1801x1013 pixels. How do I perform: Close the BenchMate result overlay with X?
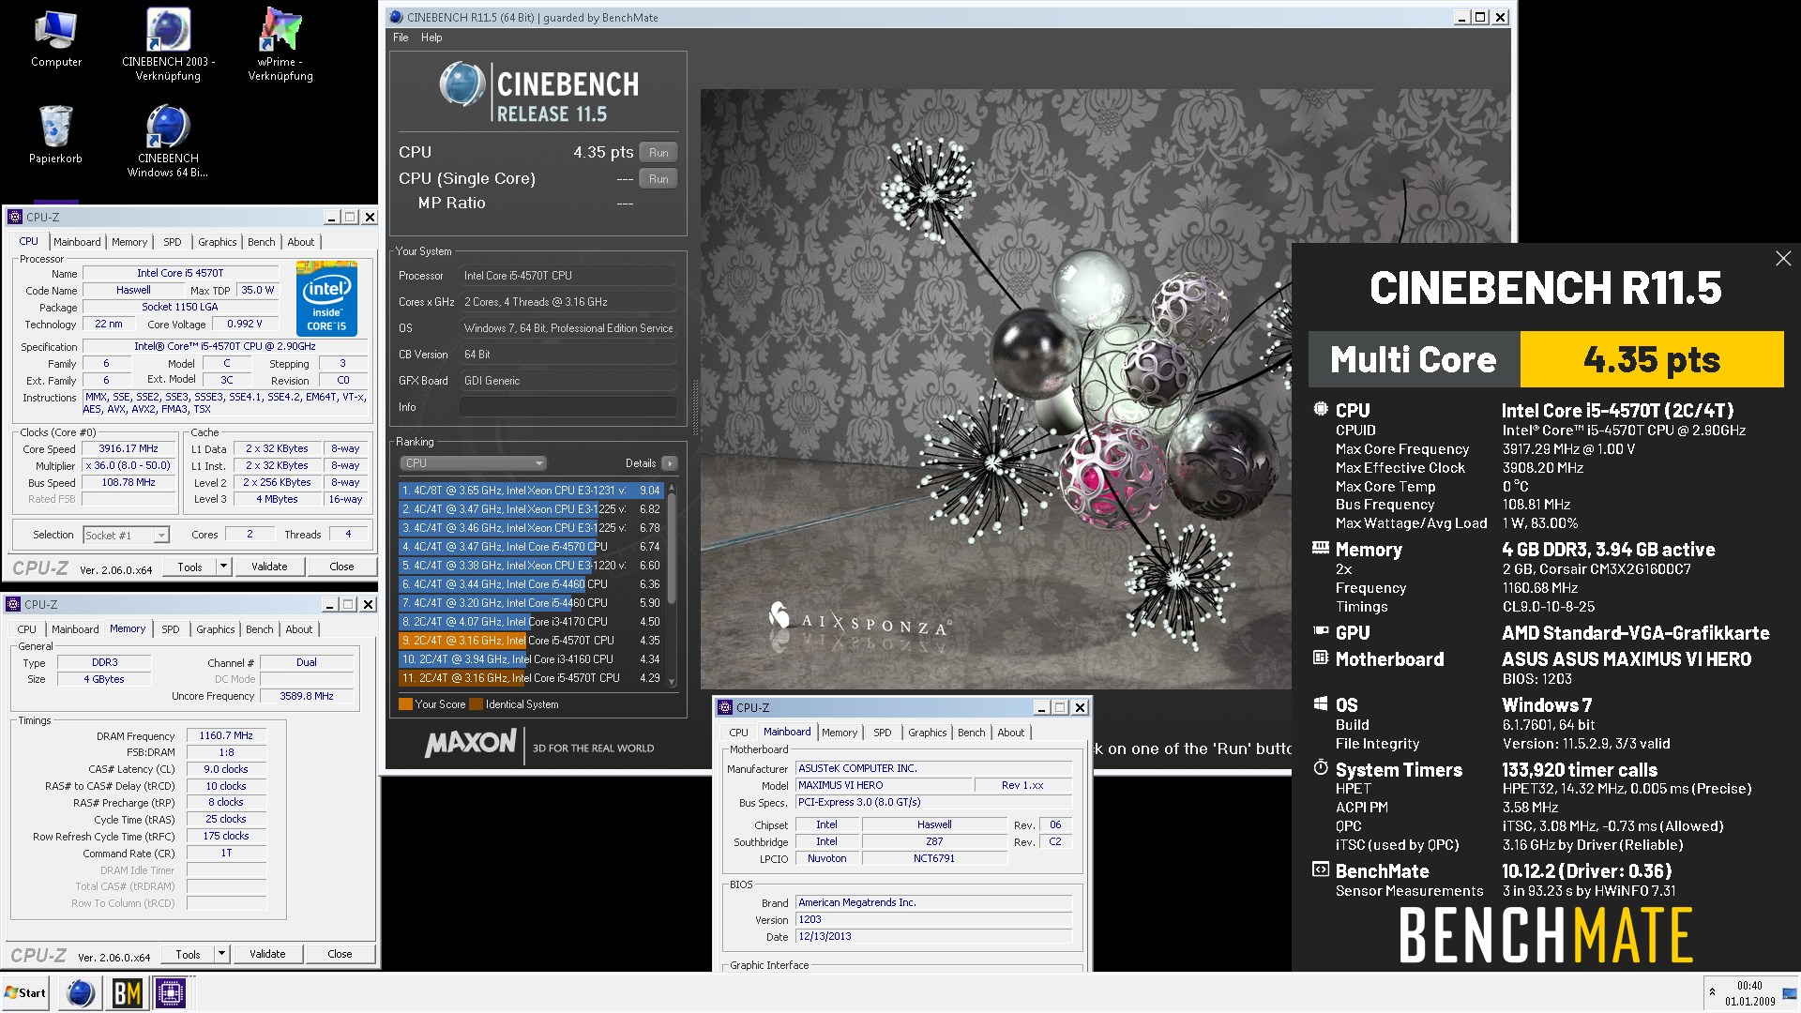point(1783,258)
